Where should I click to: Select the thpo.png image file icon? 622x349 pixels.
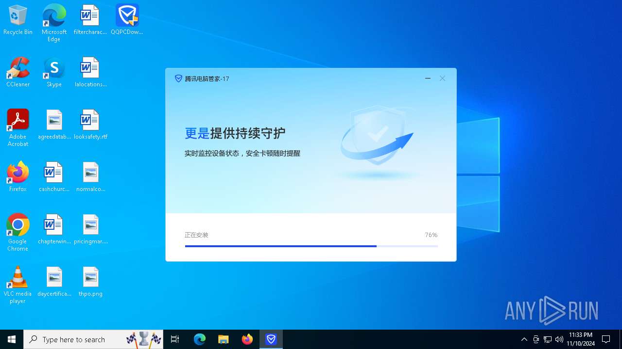coord(90,282)
